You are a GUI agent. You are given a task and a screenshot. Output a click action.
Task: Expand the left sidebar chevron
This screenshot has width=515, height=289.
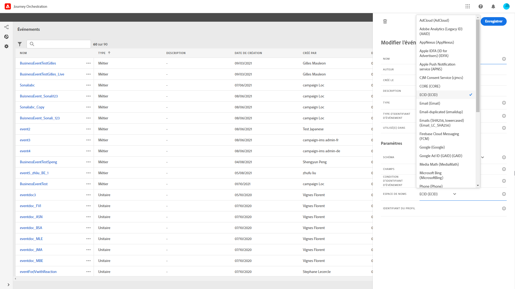click(x=8, y=285)
